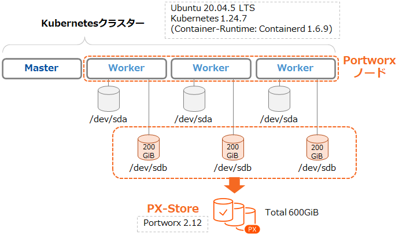Click the Portworx 2.12 version box
This screenshot has width=399, height=238.
pos(172,224)
